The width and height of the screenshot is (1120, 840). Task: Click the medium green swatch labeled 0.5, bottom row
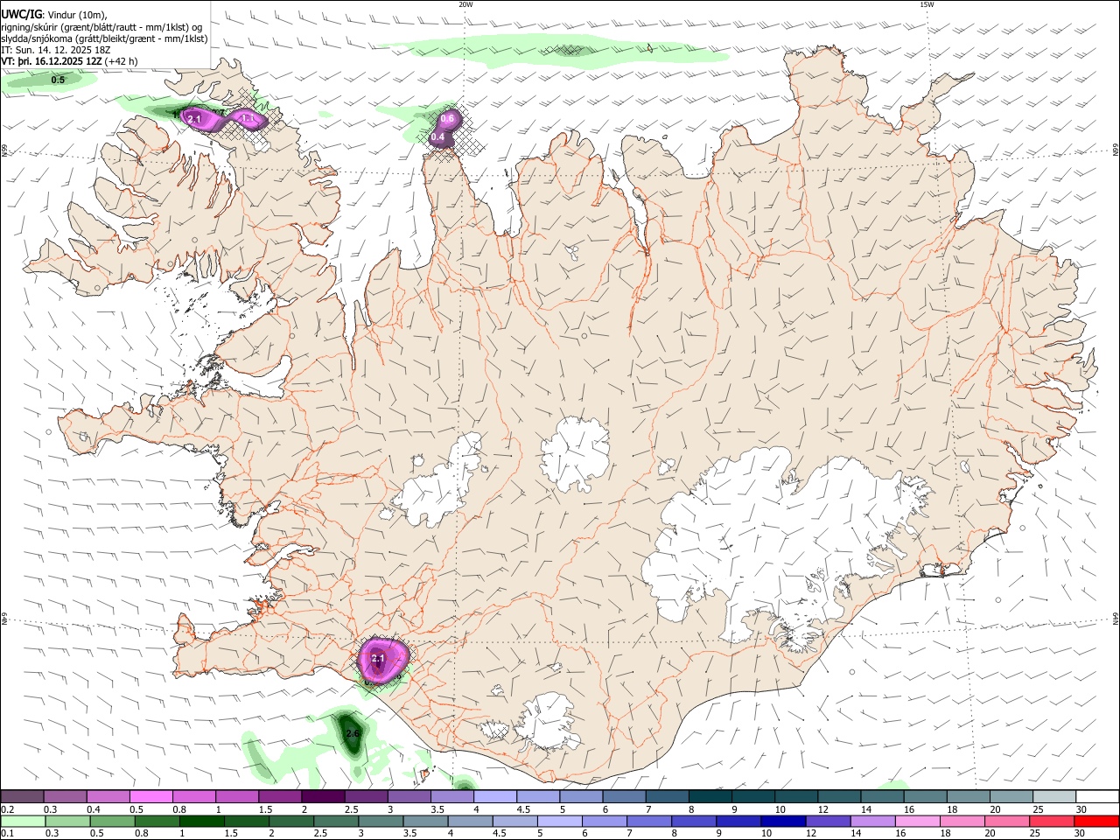(x=111, y=821)
